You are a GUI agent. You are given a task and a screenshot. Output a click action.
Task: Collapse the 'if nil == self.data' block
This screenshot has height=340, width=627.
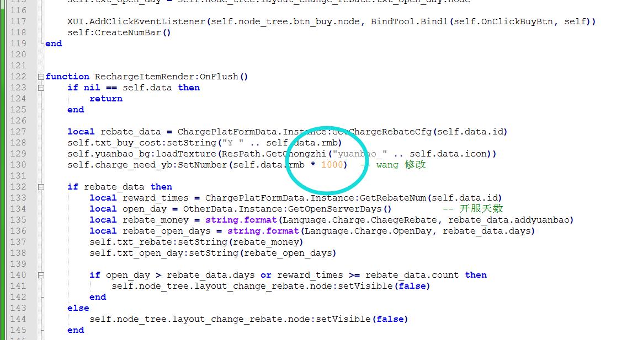41,88
